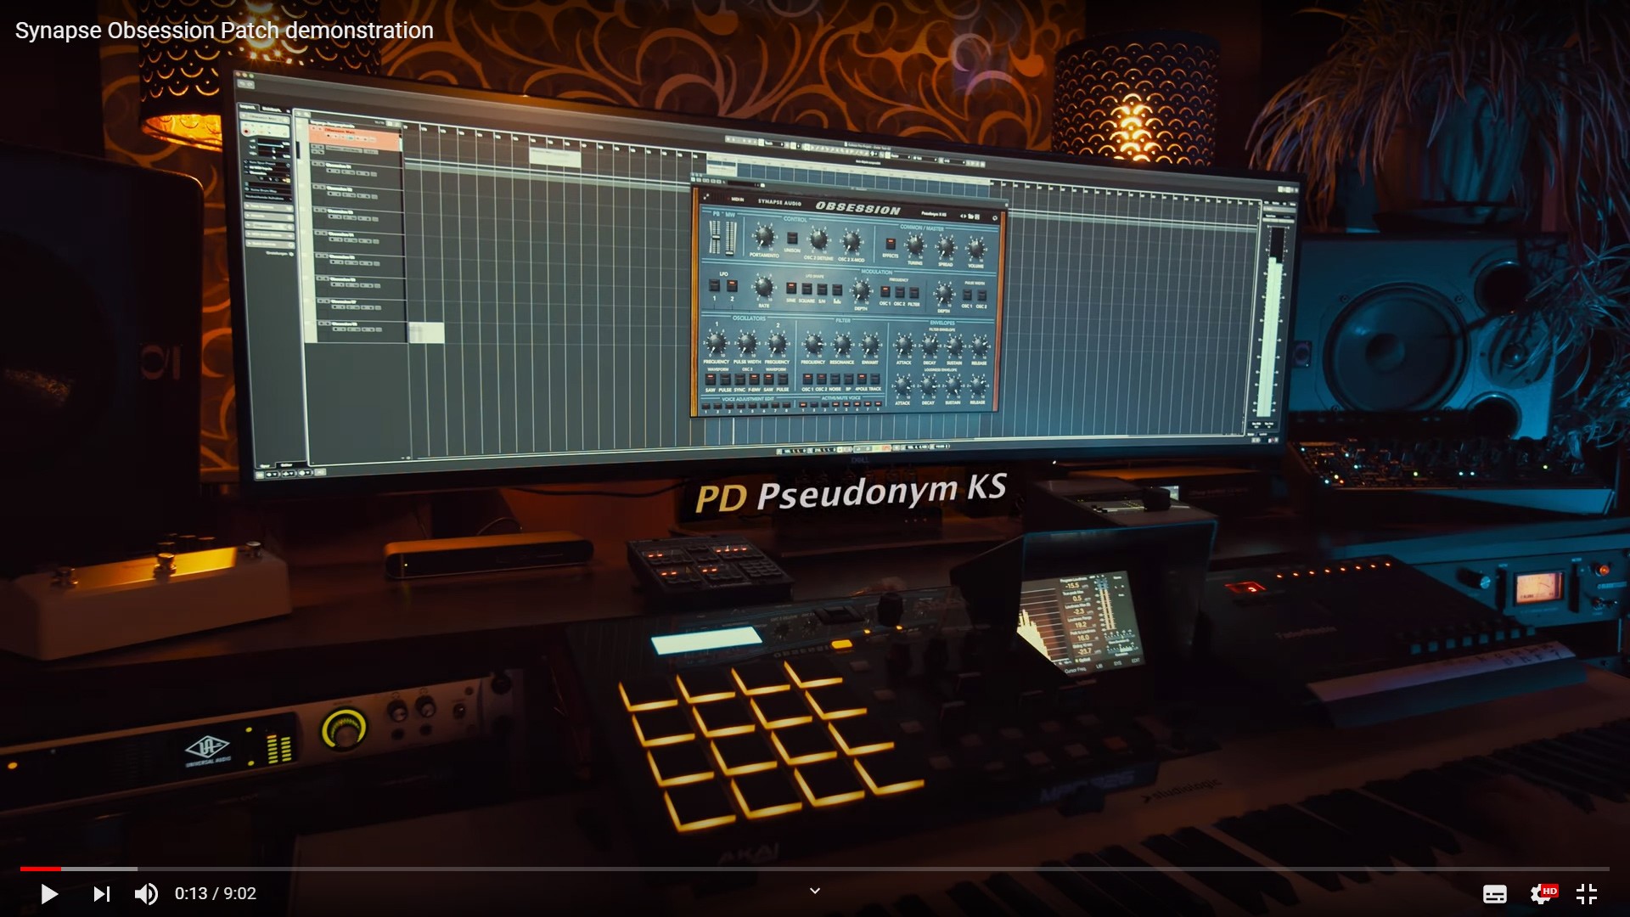This screenshot has height=917, width=1630.
Task: Open the Obsession preset name dropdown
Action: [934, 214]
